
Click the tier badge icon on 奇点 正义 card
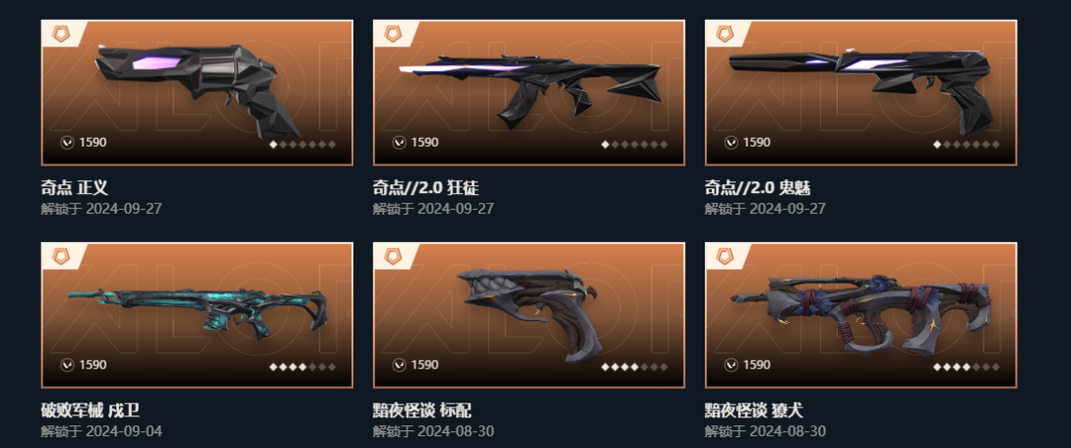[60, 34]
